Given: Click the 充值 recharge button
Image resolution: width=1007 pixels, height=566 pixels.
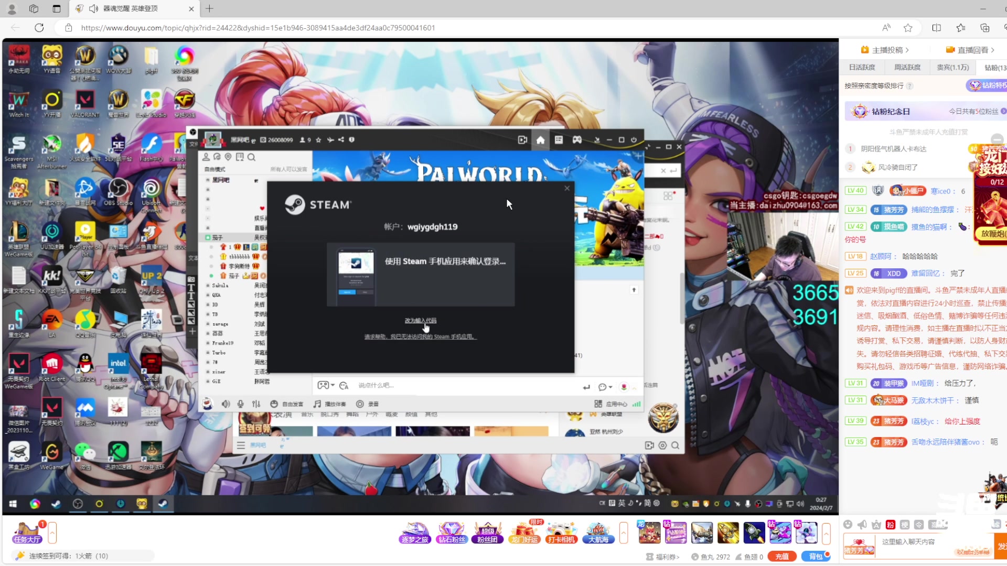Looking at the screenshot, I should pos(782,557).
